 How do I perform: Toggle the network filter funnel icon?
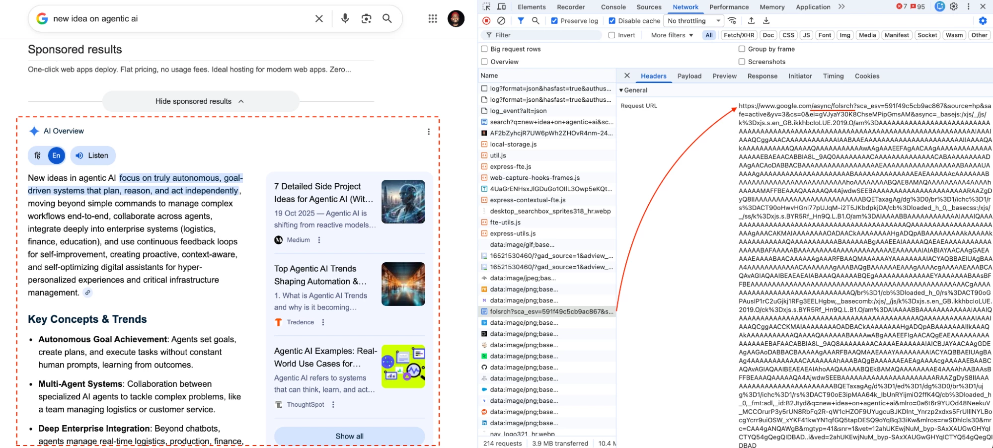[x=521, y=20]
